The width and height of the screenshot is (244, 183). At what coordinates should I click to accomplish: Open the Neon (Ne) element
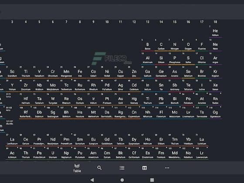point(215,45)
